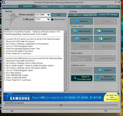This screenshot has width=123, height=116.
Task: Click the Repair Security button
Action: [x=105, y=46]
